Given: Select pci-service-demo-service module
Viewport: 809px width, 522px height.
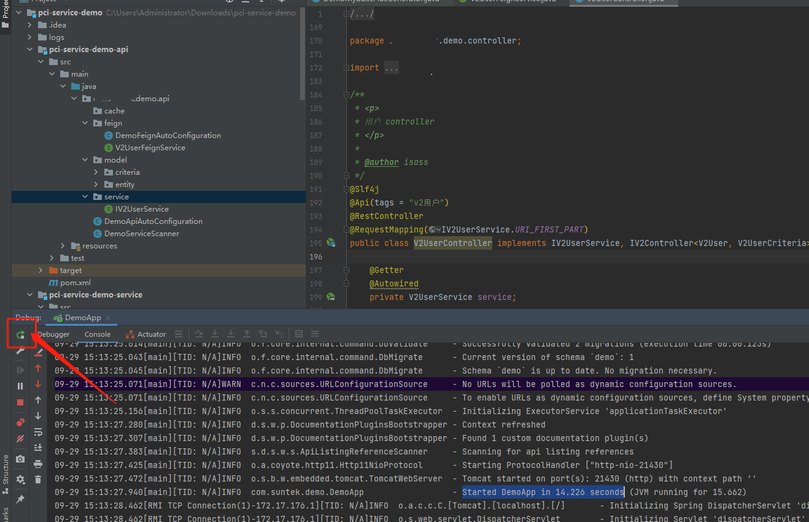Looking at the screenshot, I should click(x=95, y=295).
